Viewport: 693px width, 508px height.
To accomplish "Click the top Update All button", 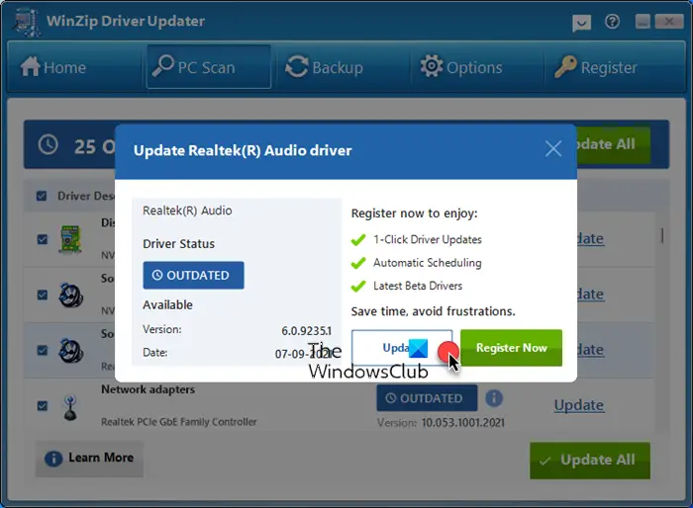I will tap(614, 144).
